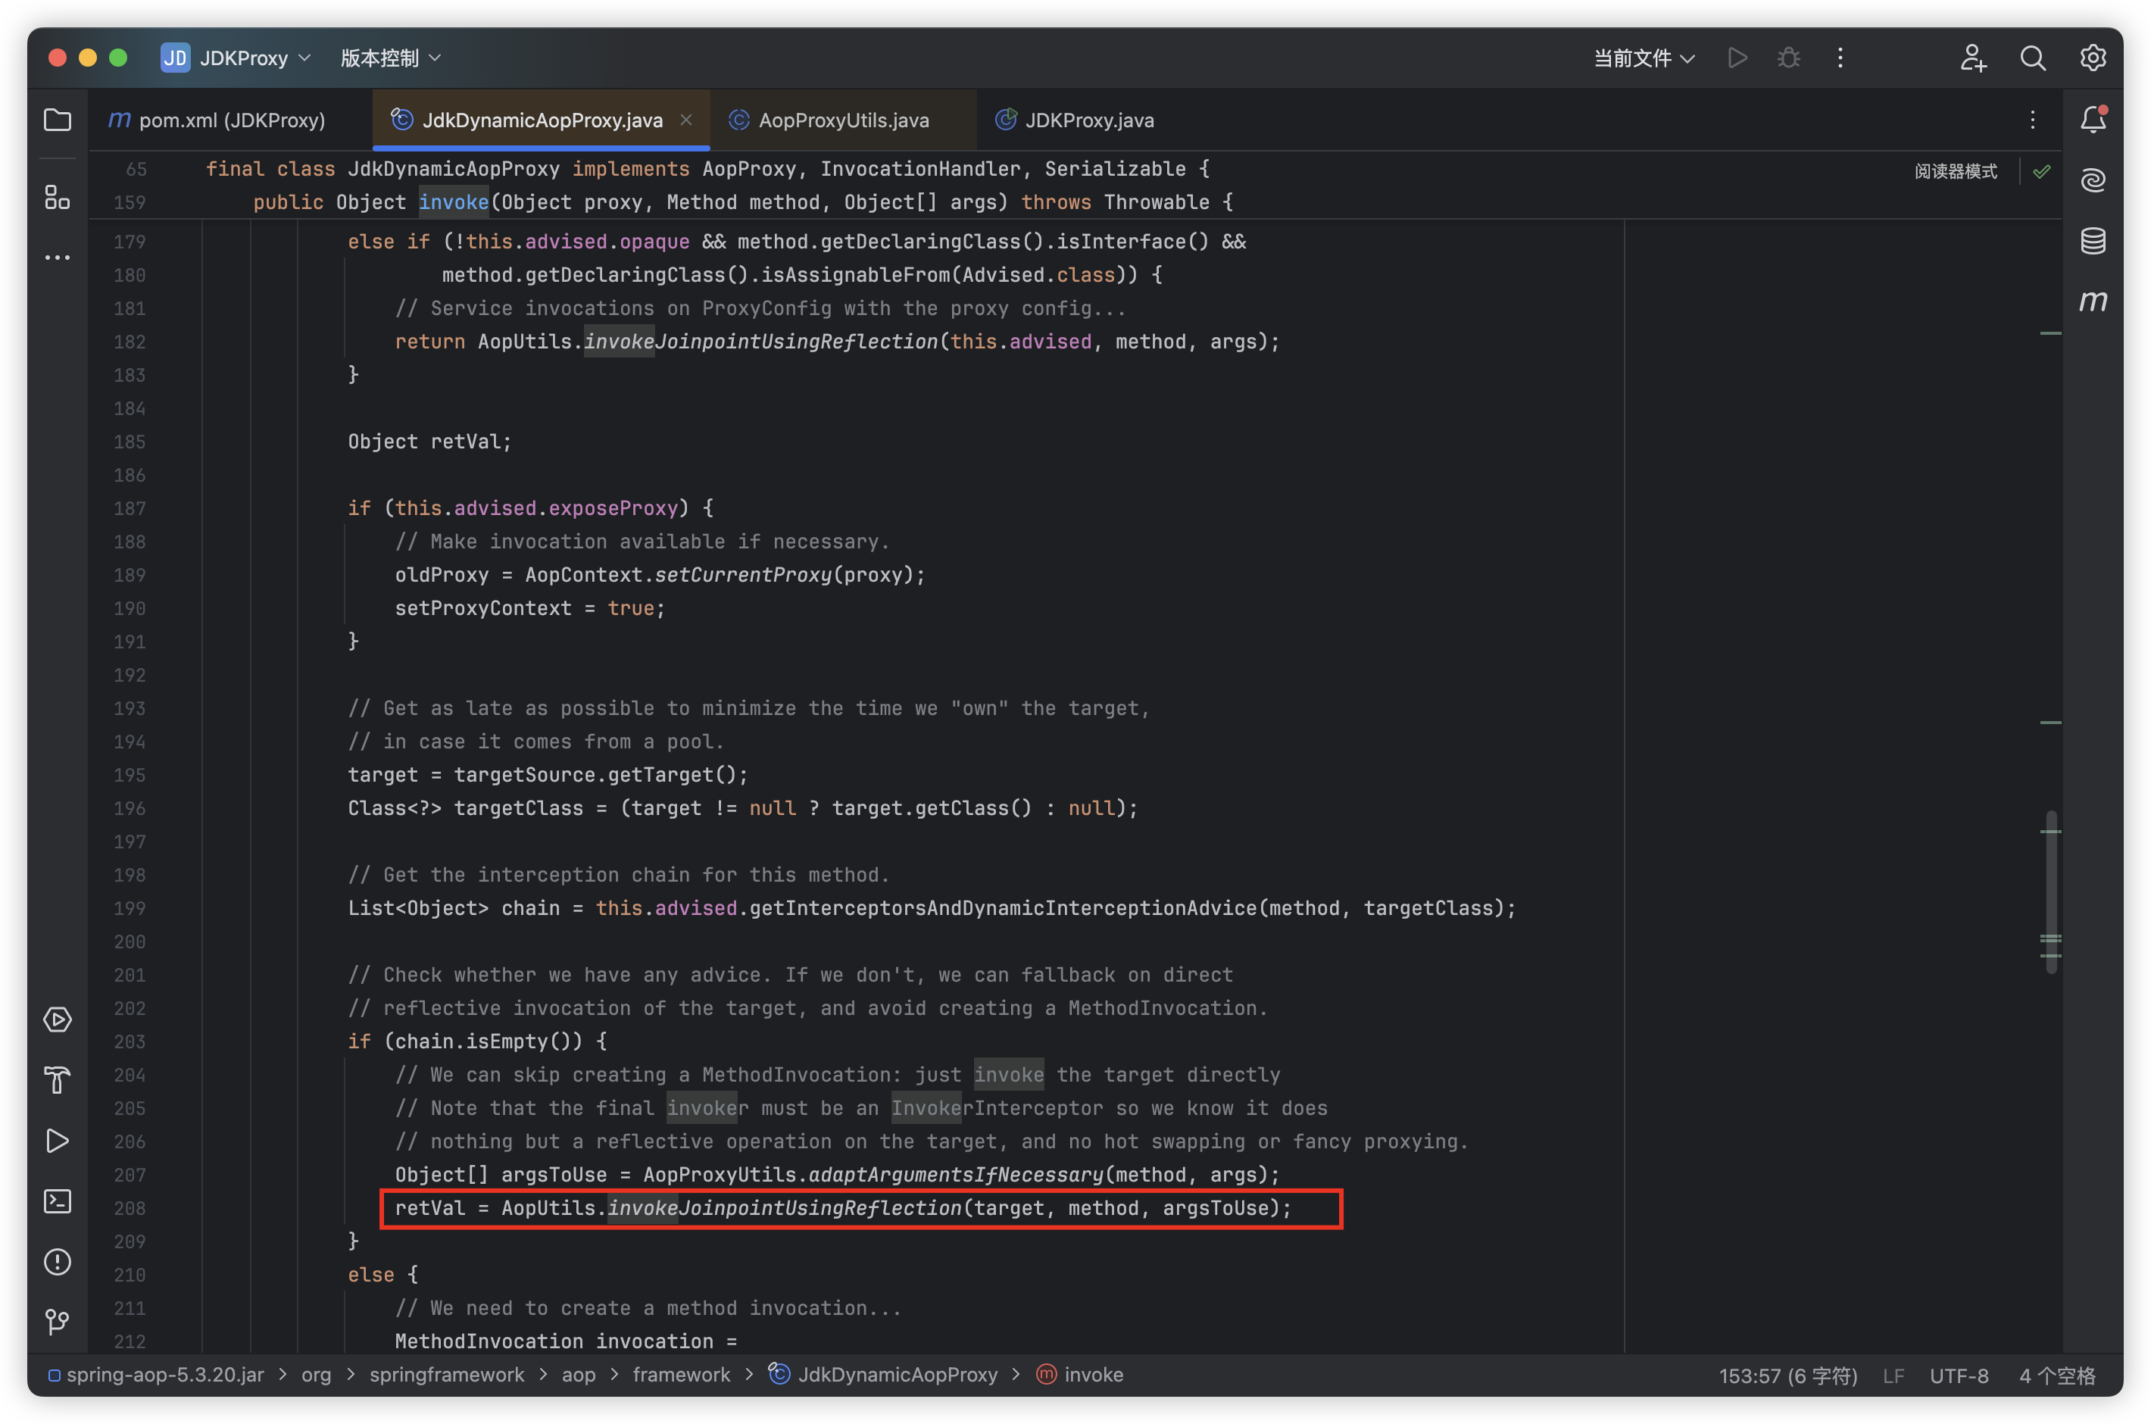Viewport: 2151px width, 1424px height.
Task: Show more tool windows ellipsis in left sidebar
Action: pos(58,258)
